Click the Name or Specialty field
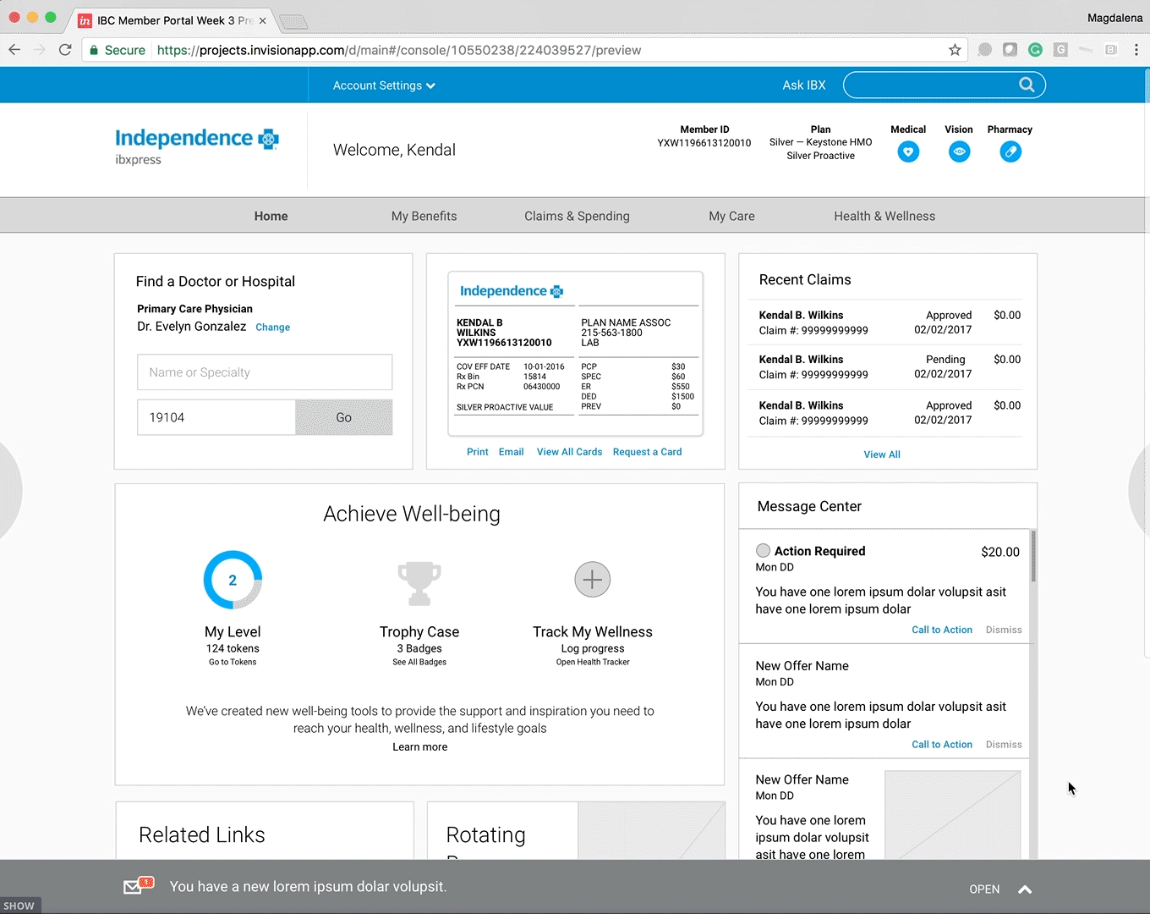 point(265,372)
